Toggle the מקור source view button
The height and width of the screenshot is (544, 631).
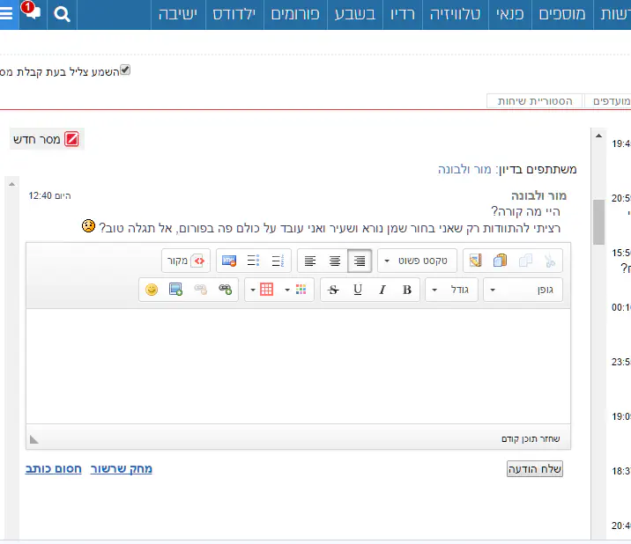pyautogui.click(x=187, y=261)
